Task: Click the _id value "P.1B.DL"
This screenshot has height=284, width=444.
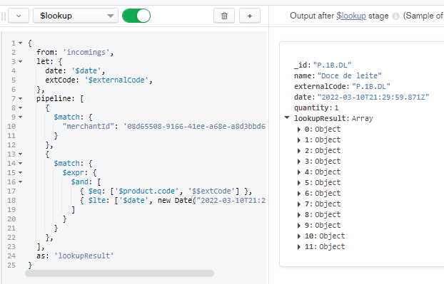Action: point(332,65)
